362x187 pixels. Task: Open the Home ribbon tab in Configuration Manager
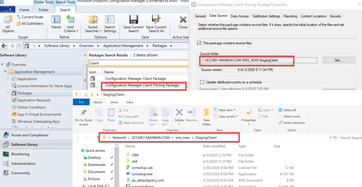click(x=24, y=10)
